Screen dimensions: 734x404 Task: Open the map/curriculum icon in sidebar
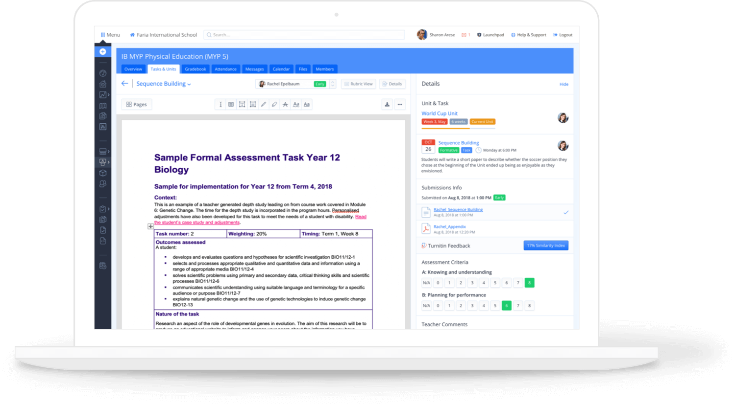[x=102, y=106]
